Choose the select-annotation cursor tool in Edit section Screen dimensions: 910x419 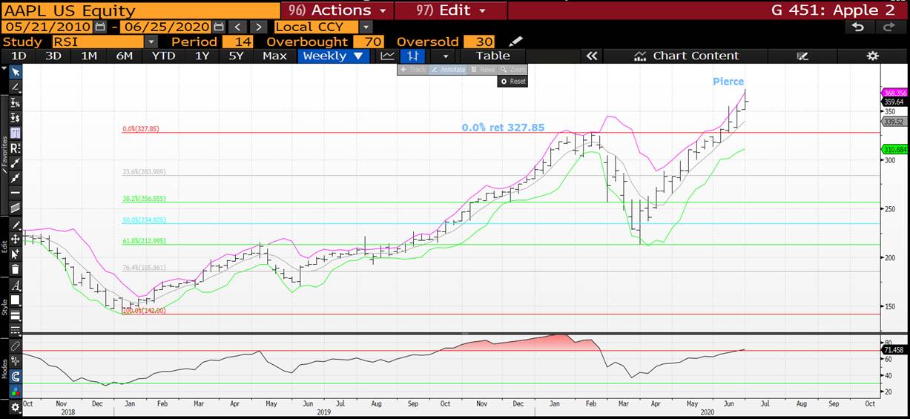(16, 254)
